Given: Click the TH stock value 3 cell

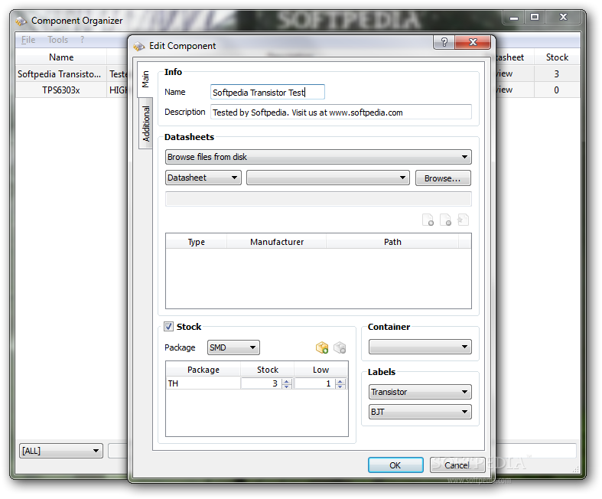Looking at the screenshot, I should [x=262, y=383].
